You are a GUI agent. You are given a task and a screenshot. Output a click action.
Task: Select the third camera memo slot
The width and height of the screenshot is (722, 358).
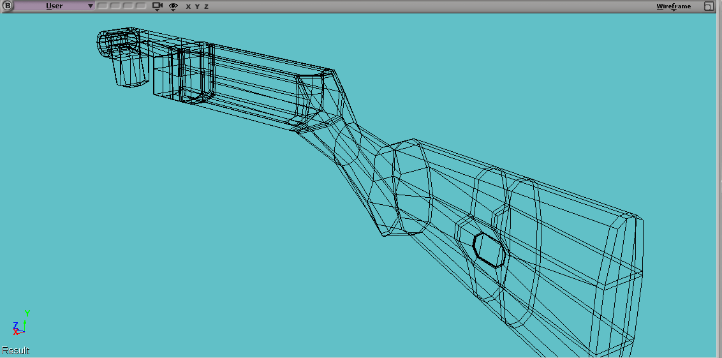click(128, 6)
